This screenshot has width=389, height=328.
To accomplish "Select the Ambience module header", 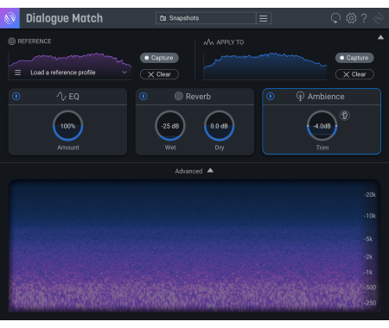I will click(322, 97).
